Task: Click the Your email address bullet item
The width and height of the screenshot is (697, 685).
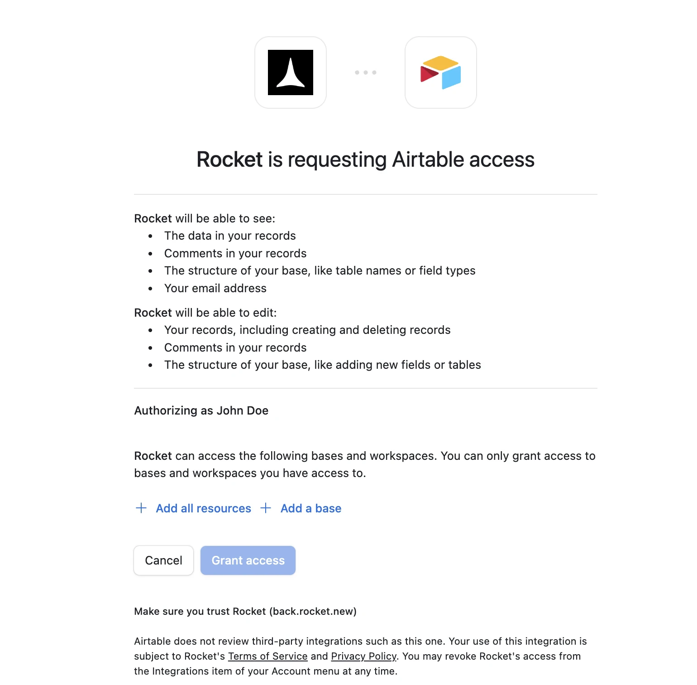Action: (x=215, y=288)
